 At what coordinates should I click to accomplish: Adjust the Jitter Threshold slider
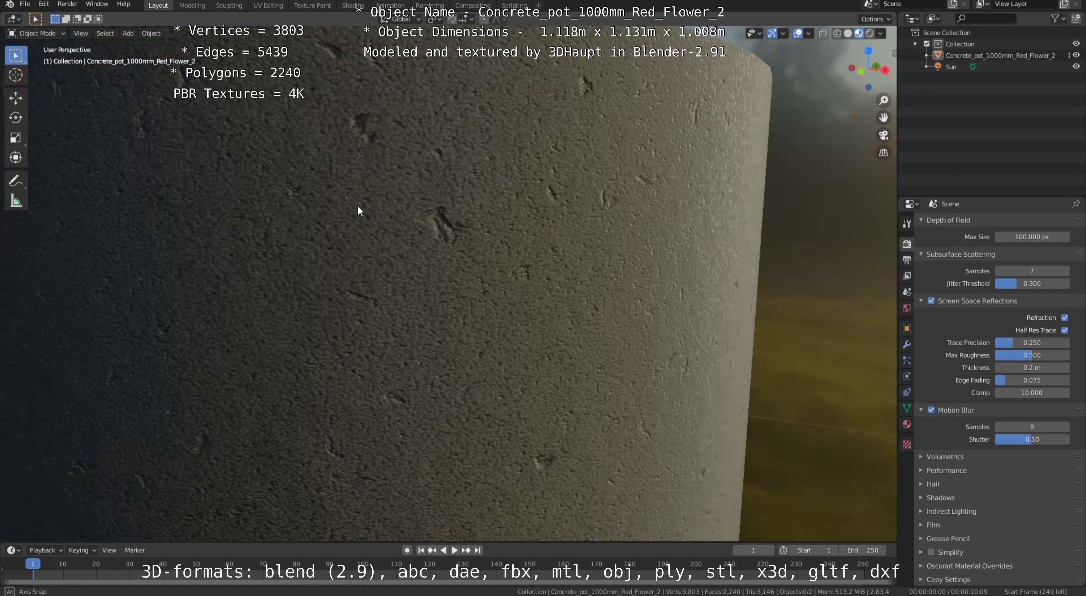[1032, 284]
